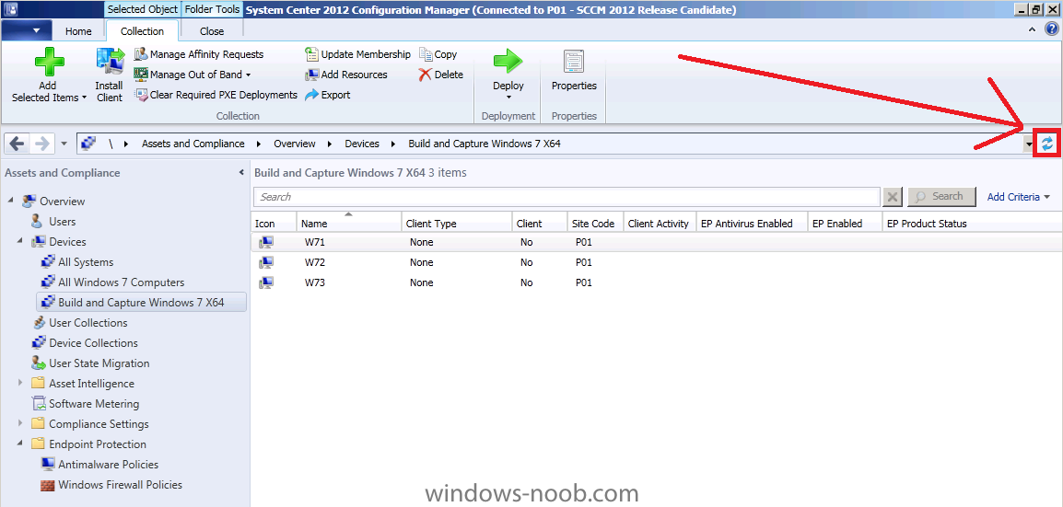Screen dimensions: 1063x507
Task: Clear search with the X button
Action: 893,197
